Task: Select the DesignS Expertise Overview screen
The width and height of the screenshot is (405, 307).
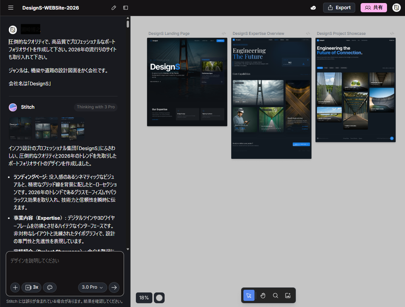Action: tap(271, 98)
